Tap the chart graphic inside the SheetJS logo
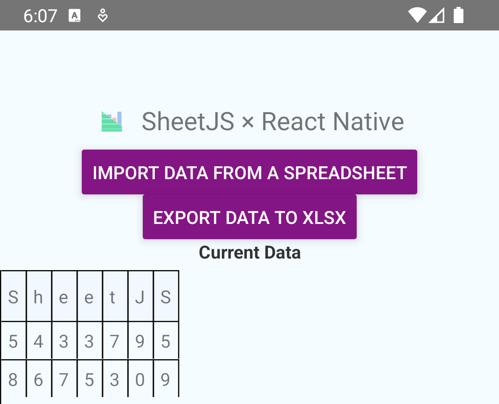The image size is (499, 404). (111, 121)
